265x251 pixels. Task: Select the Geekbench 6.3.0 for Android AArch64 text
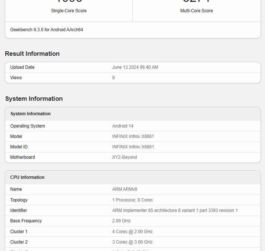(x=47, y=30)
